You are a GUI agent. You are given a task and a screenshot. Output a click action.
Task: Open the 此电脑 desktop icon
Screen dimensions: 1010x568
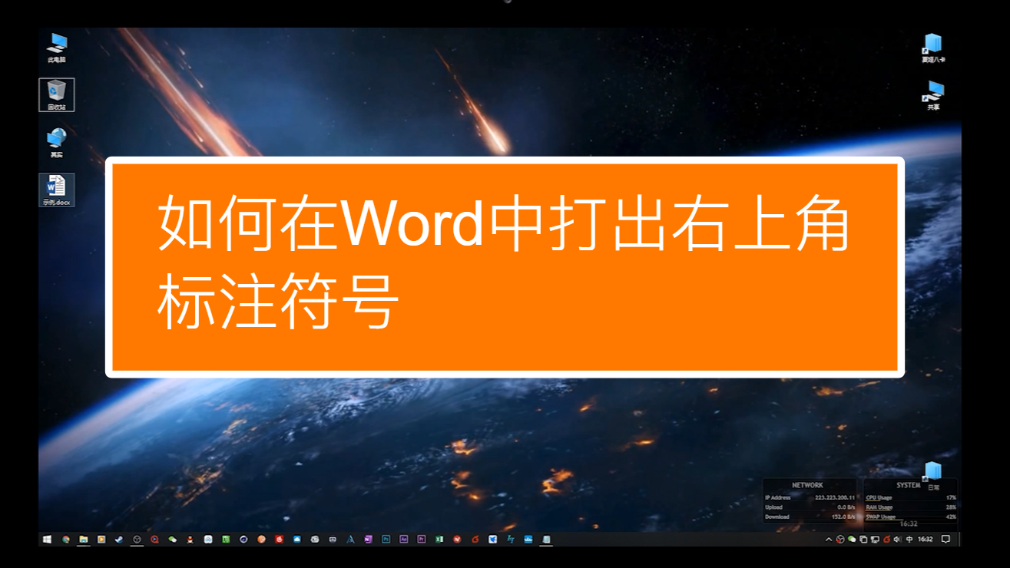56,48
